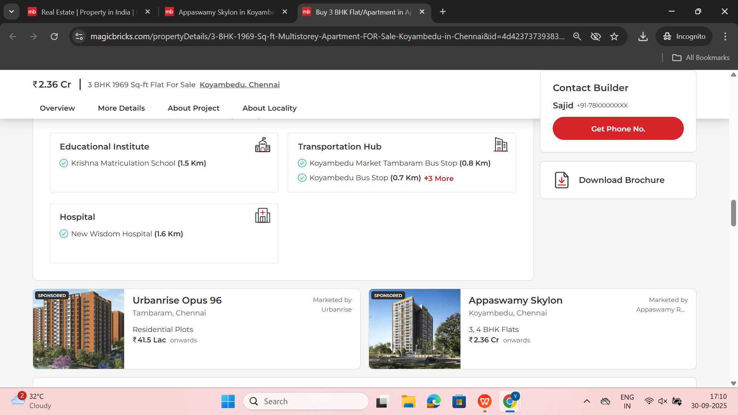Image resolution: width=738 pixels, height=415 pixels.
Task: Click the muted volume tray icon
Action: 663,402
